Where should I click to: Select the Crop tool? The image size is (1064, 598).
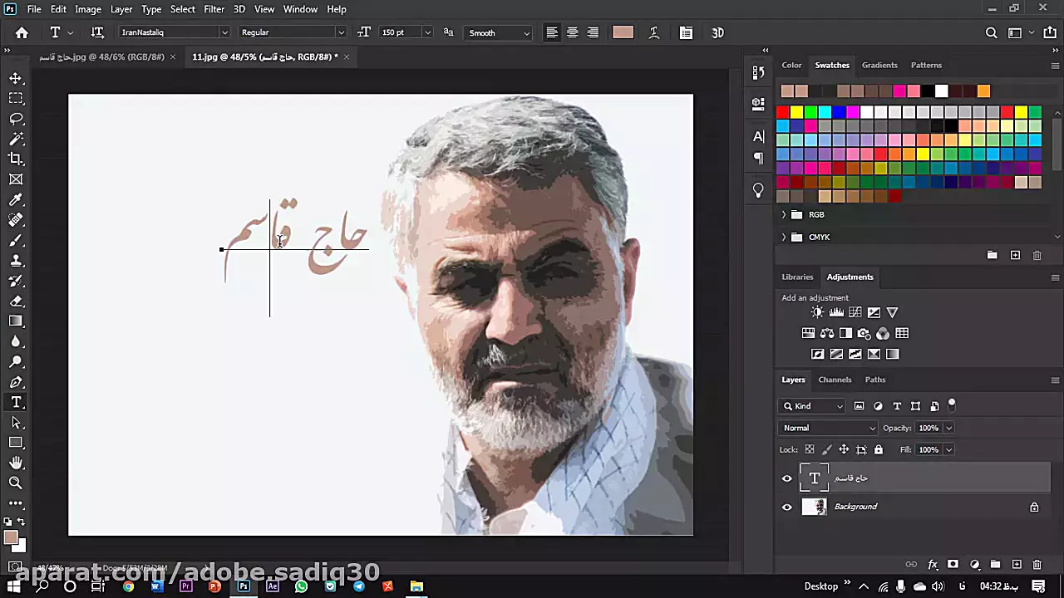pos(16,159)
